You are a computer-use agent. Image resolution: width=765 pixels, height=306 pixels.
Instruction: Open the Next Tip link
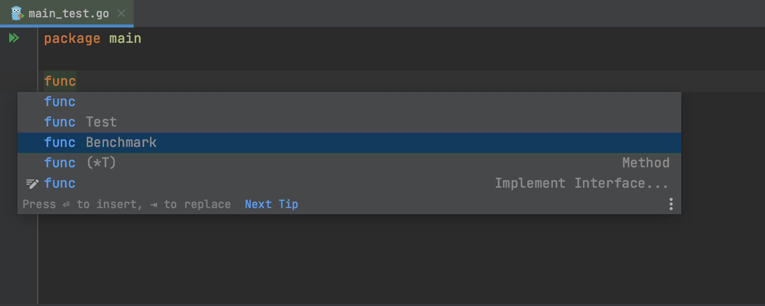[271, 204]
